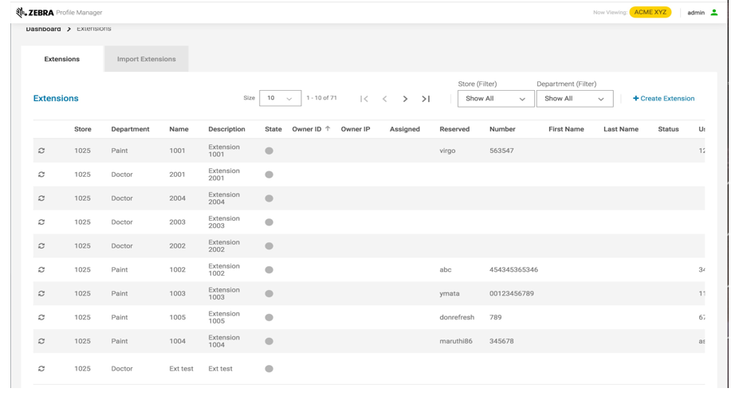Click the refresh icon for extension 2003
The height and width of the screenshot is (404, 731).
click(41, 222)
